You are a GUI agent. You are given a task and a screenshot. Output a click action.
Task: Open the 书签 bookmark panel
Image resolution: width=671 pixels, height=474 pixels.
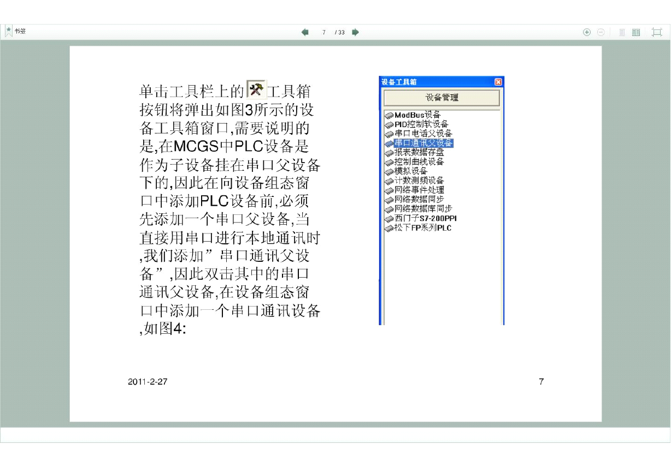point(16,32)
